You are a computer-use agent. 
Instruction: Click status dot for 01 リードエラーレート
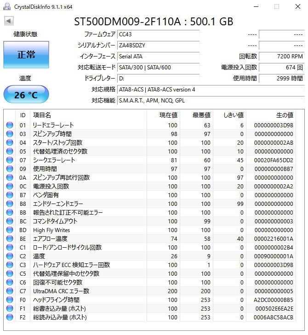pos(10,125)
